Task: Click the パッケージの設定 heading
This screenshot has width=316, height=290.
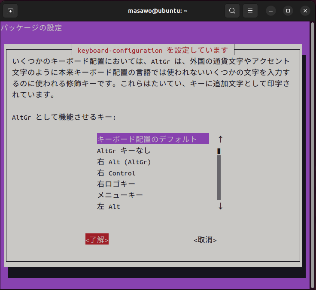Action: pyautogui.click(x=31, y=28)
